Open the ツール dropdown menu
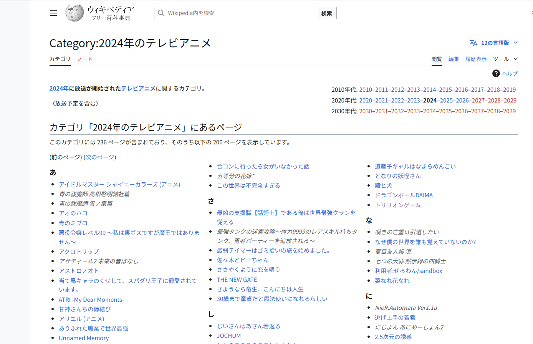The width and height of the screenshot is (533, 344). pyautogui.click(x=505, y=59)
